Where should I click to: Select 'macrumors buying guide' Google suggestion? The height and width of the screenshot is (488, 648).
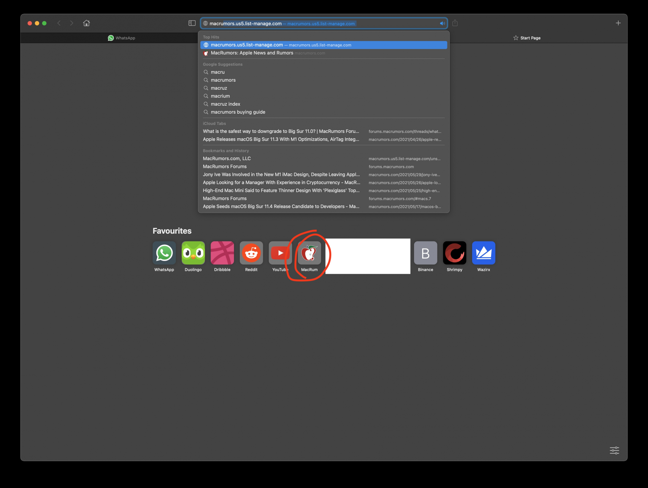(238, 112)
